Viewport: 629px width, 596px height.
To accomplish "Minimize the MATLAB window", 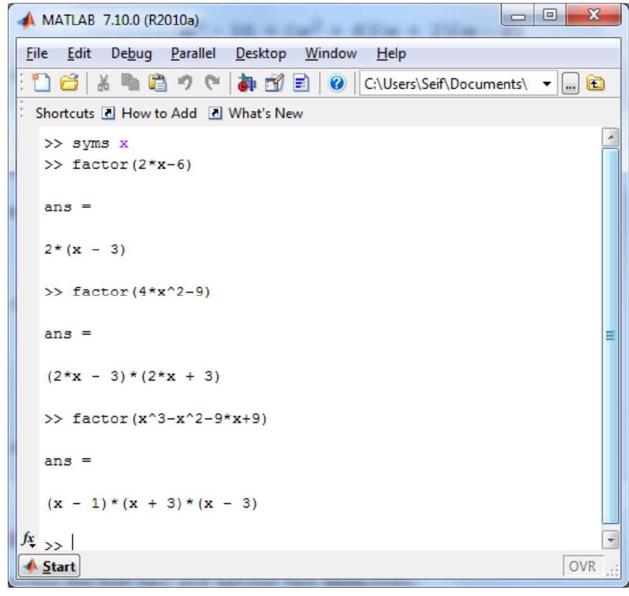I will (x=518, y=16).
